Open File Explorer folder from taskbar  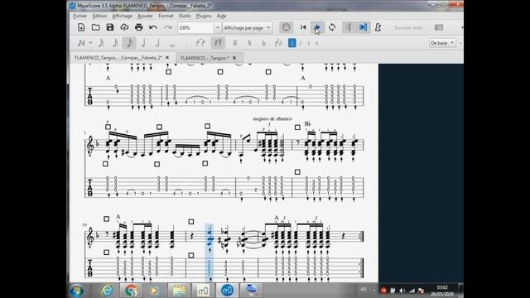tap(179, 291)
